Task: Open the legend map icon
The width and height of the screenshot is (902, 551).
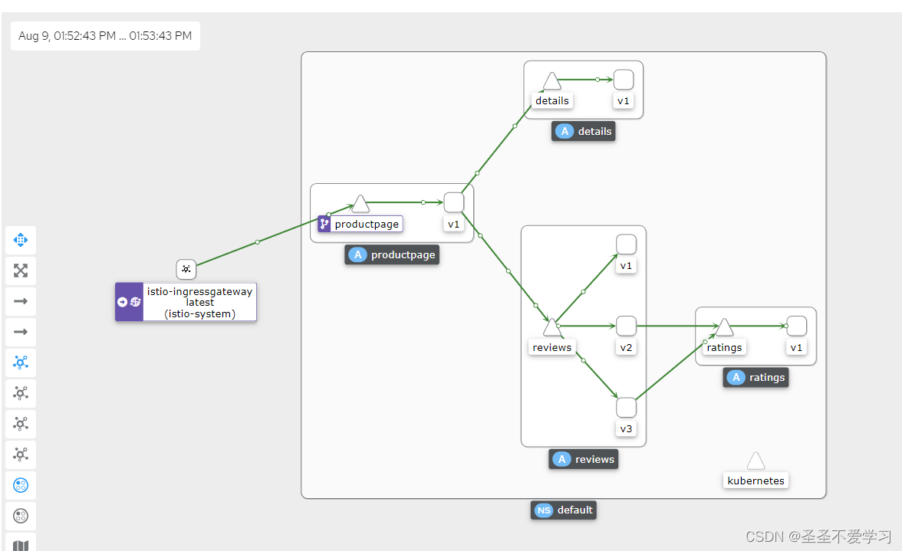Action: 21,544
